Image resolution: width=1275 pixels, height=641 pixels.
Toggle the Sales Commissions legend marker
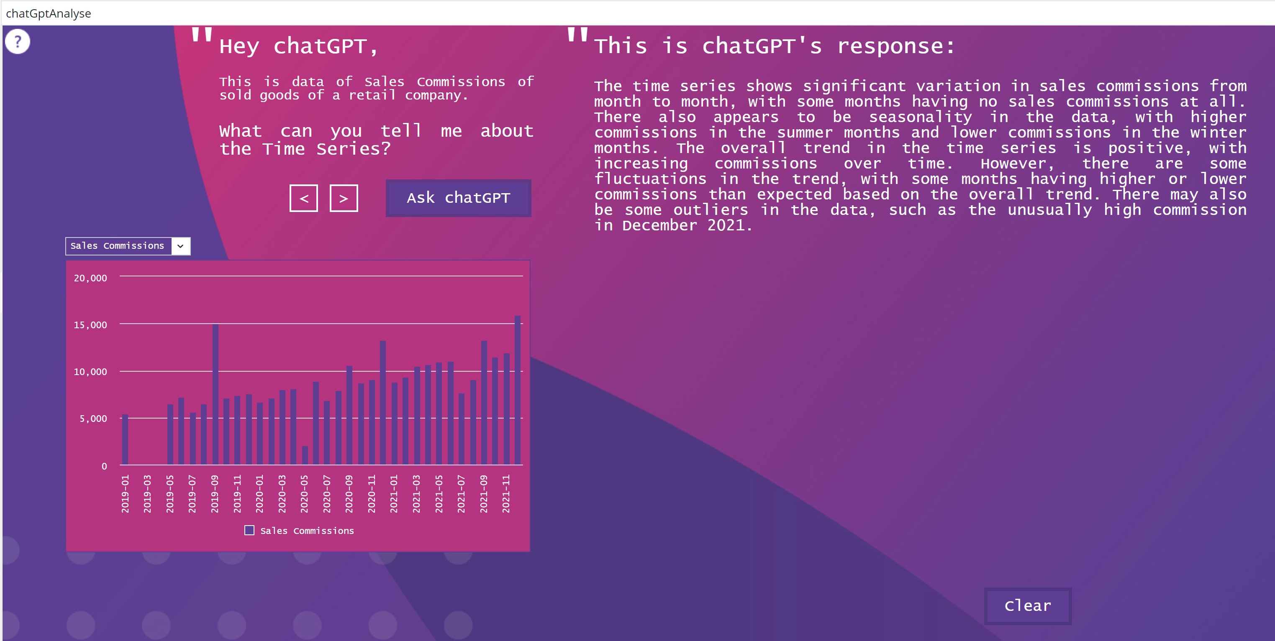click(249, 530)
